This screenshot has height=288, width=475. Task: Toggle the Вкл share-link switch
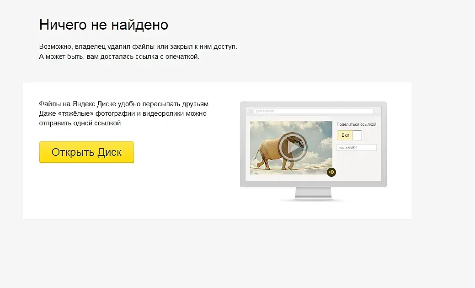pyautogui.click(x=349, y=135)
